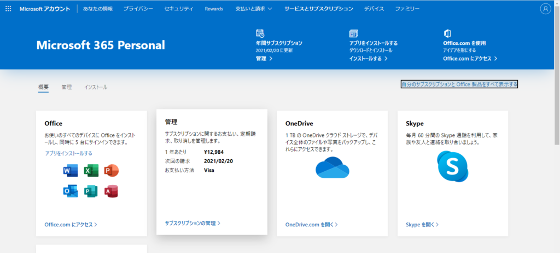The width and height of the screenshot is (560, 253).
Task: Click the ¥12,984 yearly price value
Action: (214, 152)
